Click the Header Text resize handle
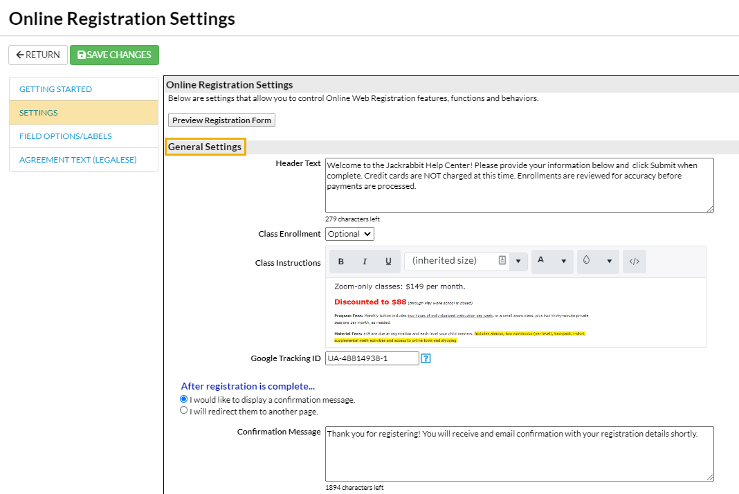This screenshot has height=494, width=739. 710,209
